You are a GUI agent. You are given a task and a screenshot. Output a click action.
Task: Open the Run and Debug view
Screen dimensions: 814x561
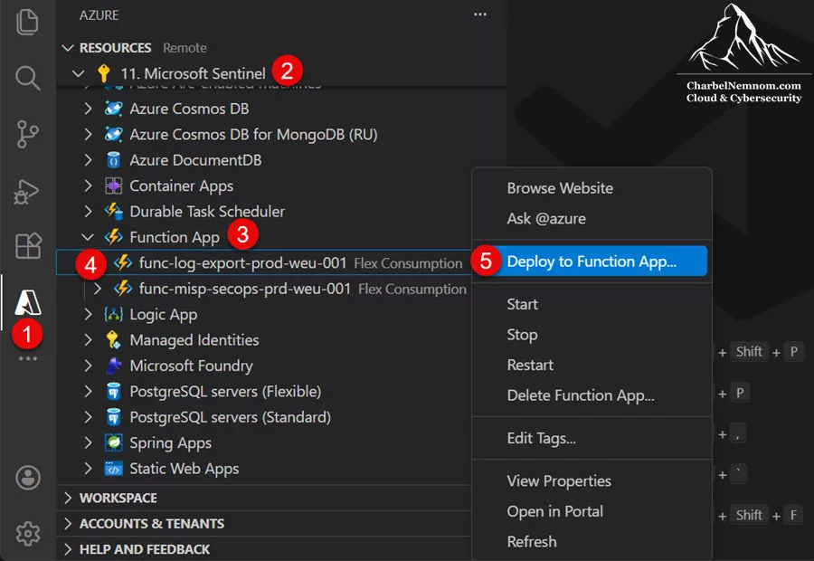[26, 191]
